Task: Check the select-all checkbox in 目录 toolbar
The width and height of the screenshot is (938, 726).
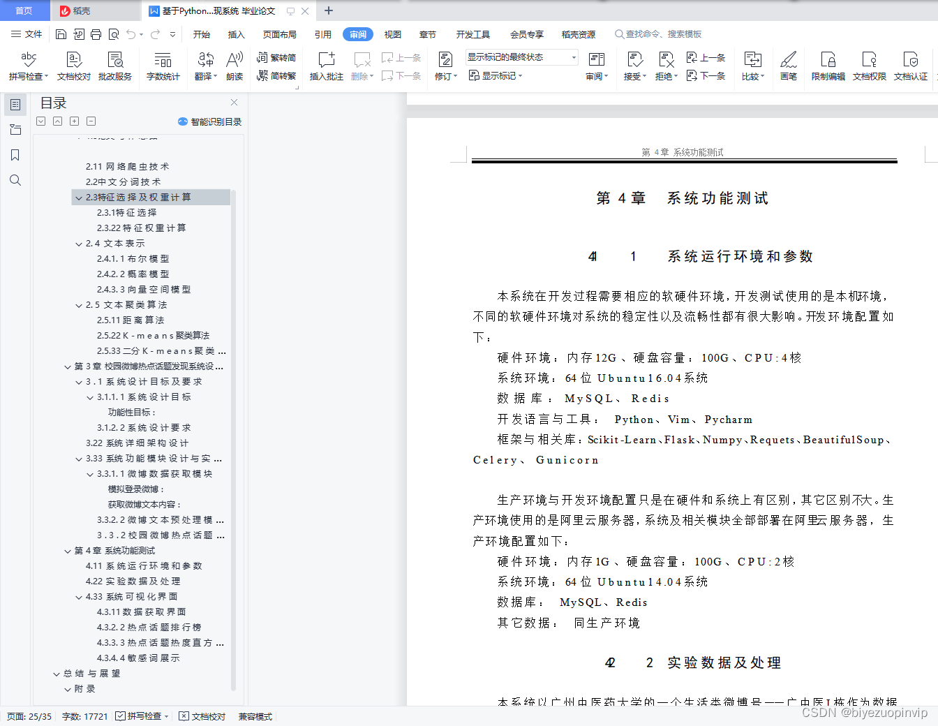Action: (40, 121)
